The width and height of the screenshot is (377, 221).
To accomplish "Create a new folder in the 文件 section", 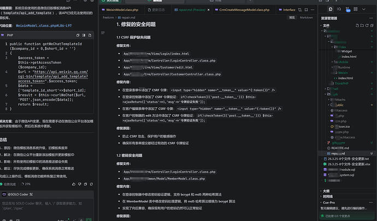I will point(362,26).
